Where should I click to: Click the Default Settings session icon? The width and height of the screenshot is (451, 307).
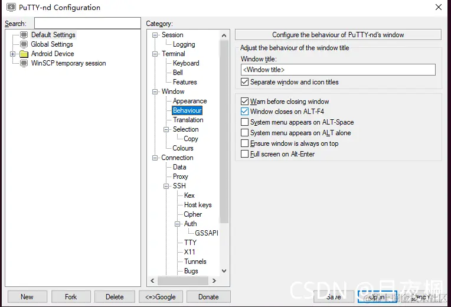pyautogui.click(x=24, y=35)
